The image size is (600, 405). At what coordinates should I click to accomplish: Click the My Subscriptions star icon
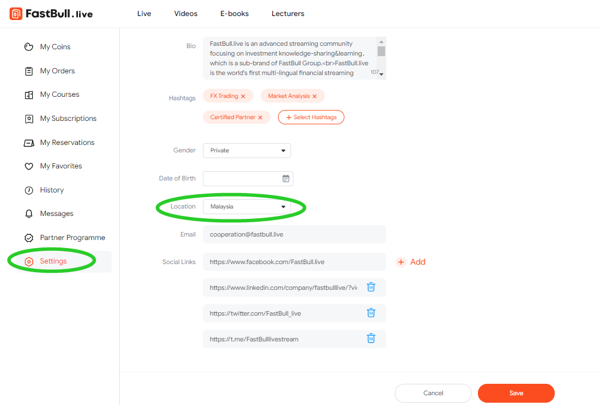[29, 119]
